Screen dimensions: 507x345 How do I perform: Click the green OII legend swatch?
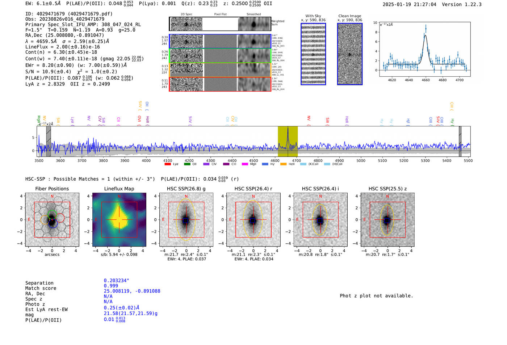coord(187,164)
